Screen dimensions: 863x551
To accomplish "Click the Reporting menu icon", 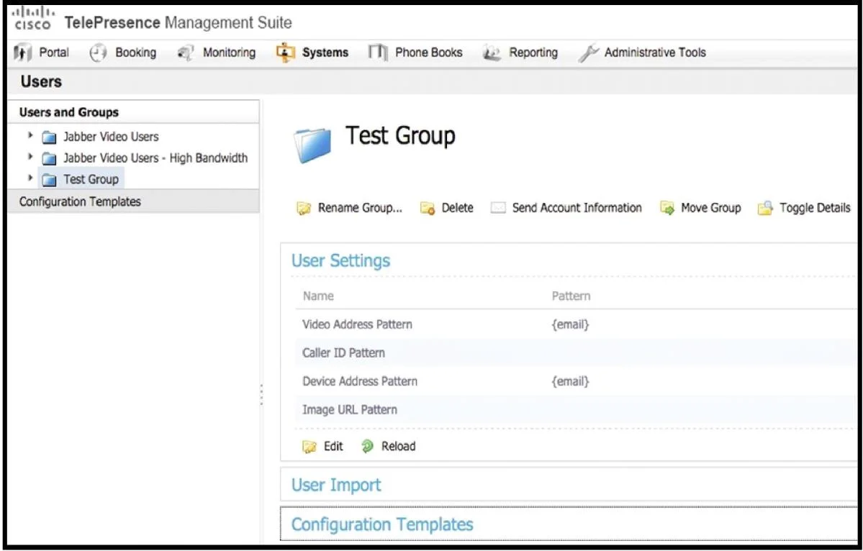I will click(x=491, y=53).
